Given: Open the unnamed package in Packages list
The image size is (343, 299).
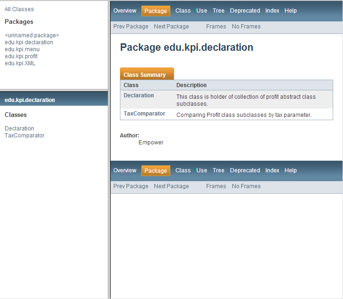Looking at the screenshot, I should (32, 35).
